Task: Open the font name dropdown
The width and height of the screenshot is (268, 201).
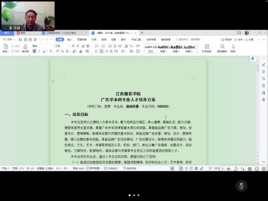Action: (x=43, y=46)
